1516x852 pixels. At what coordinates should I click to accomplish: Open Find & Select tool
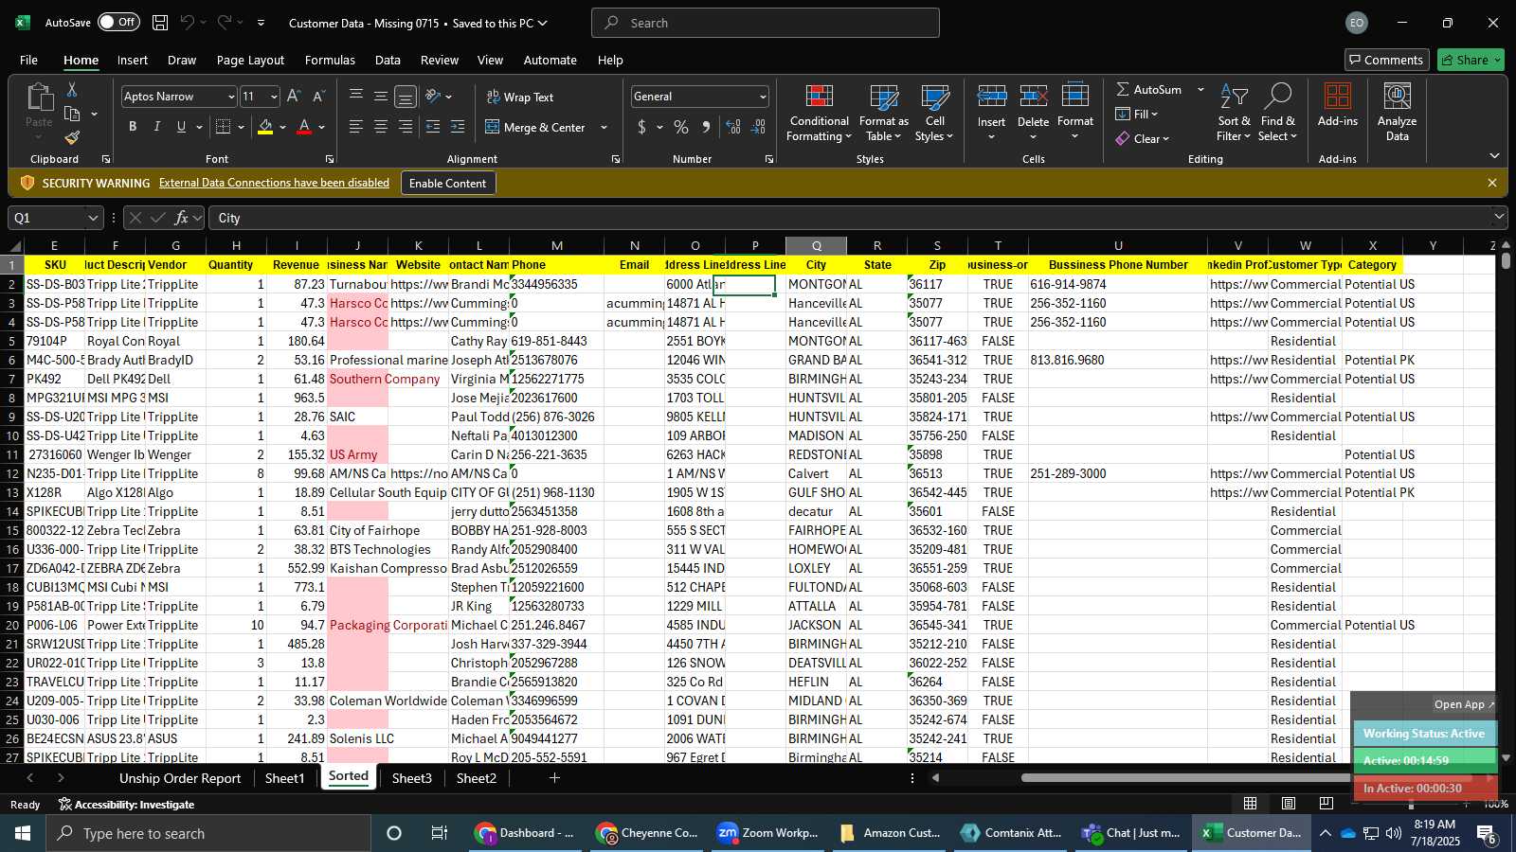point(1277,114)
